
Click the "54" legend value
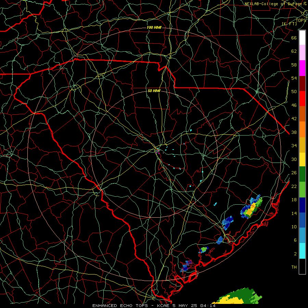point(294,78)
